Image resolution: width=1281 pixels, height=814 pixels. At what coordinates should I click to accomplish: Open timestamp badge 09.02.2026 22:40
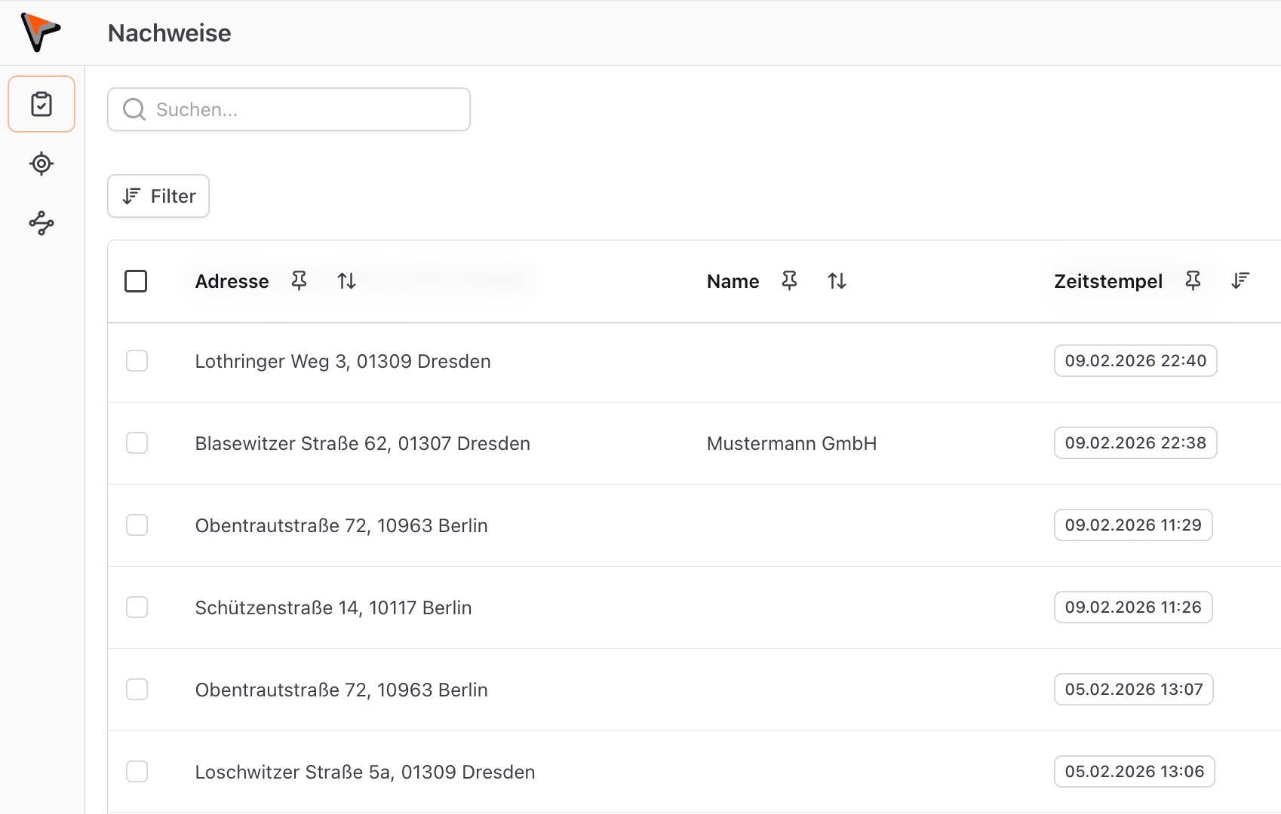[1135, 361]
